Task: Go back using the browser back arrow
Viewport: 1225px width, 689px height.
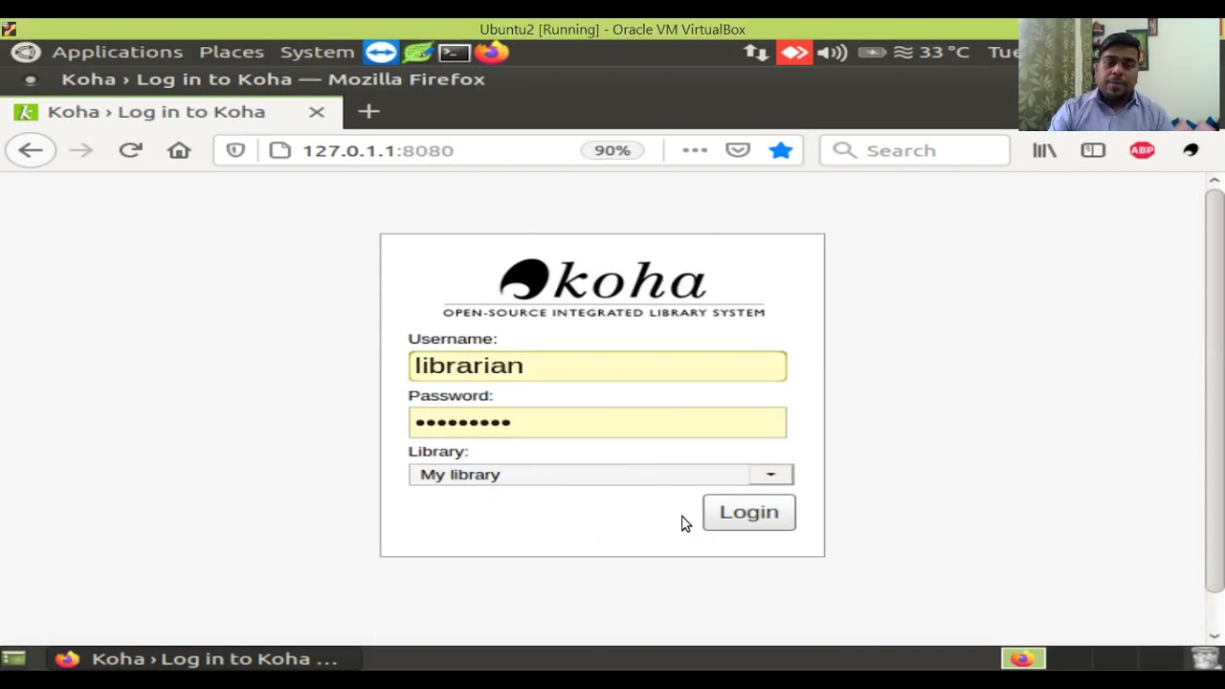Action: coord(31,150)
